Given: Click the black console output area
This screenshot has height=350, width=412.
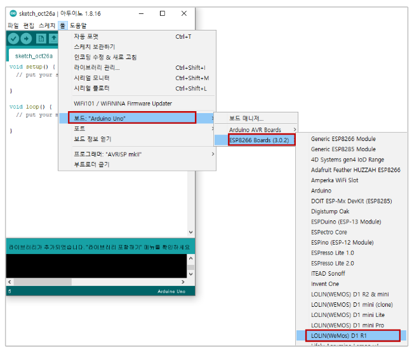Looking at the screenshot, I should (96, 266).
